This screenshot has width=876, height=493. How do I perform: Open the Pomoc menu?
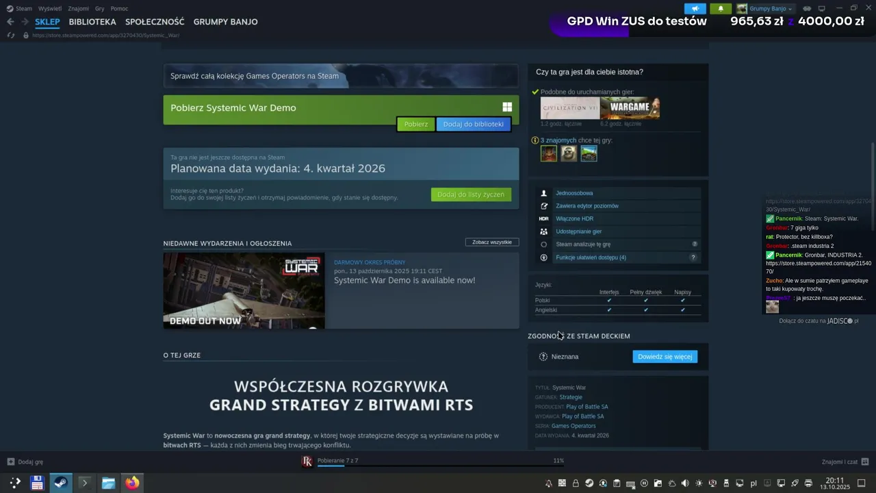119,9
